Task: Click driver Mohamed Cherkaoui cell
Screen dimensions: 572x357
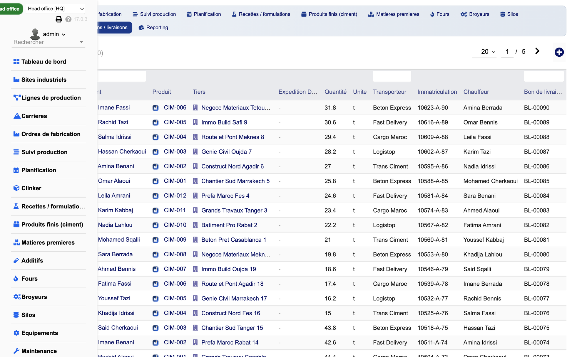Action: point(490,181)
